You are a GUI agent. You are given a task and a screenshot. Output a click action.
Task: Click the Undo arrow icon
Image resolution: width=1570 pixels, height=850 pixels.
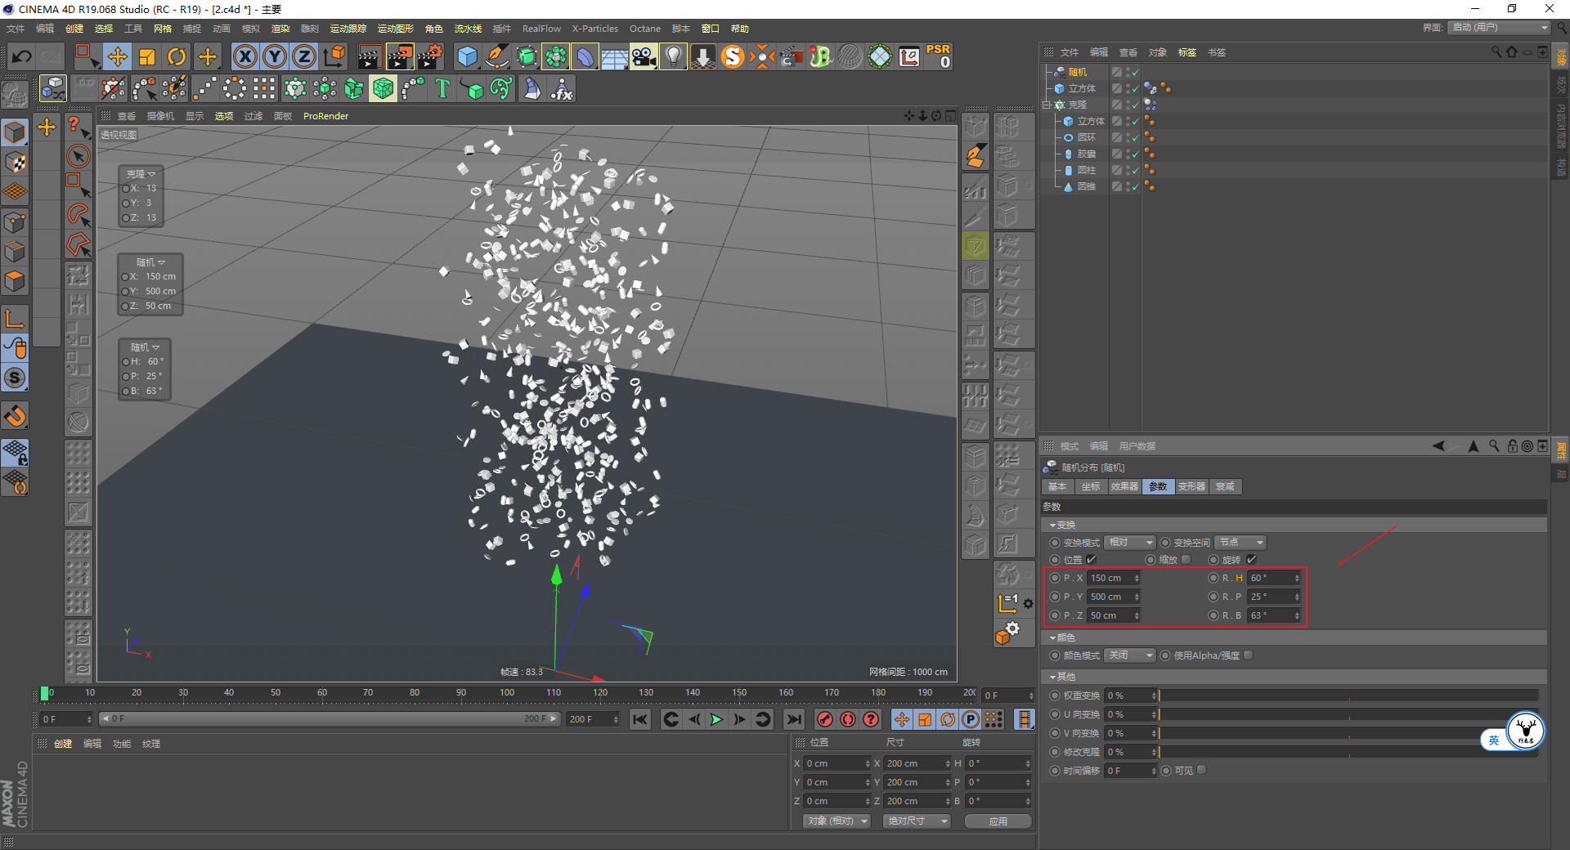(22, 57)
